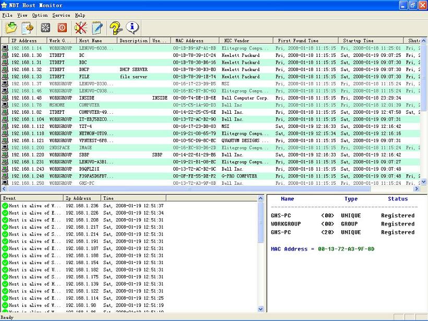428x321 pixels.
Task: Click computer icon for host 192.168.1.30
Action: click(5, 55)
